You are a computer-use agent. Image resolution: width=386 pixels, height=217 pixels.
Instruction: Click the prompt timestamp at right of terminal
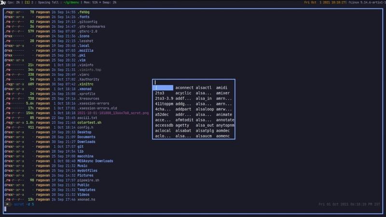[349, 204]
